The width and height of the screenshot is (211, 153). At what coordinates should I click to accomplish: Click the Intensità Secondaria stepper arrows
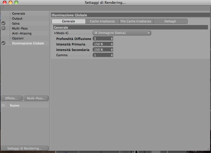(x=112, y=50)
